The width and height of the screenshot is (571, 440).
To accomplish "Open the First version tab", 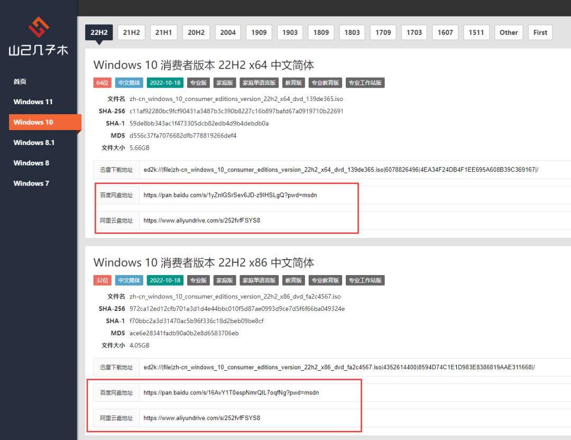I will 540,32.
